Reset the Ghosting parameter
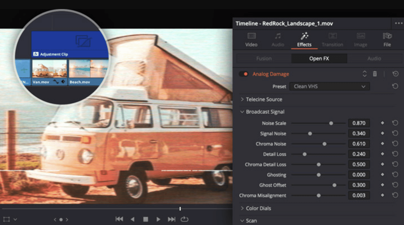The width and height of the screenshot is (404, 225). coord(395,175)
